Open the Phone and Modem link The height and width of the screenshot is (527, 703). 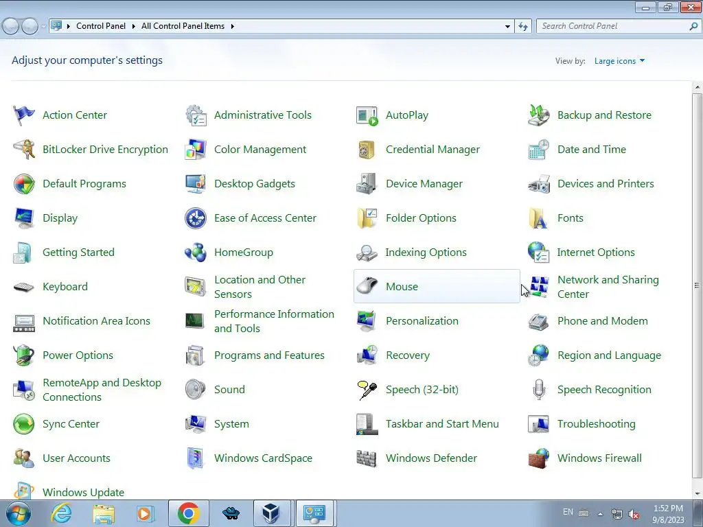pyautogui.click(x=603, y=321)
